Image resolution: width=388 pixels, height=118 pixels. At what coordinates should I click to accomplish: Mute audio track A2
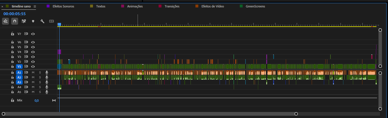[33, 77]
